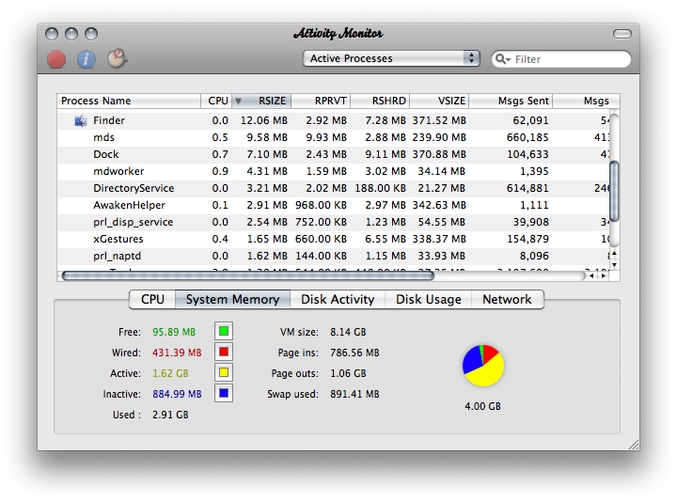Click the 968.00 KB RPRVT value
The height and width of the screenshot is (502, 677).
tap(321, 205)
